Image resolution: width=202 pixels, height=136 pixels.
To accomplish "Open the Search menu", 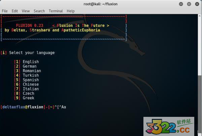I will [x=39, y=11].
